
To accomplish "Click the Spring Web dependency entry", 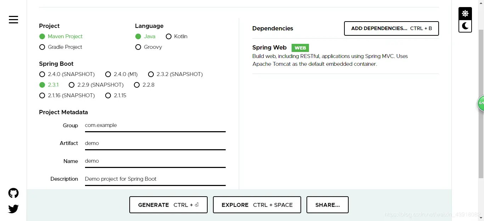I will pyautogui.click(x=269, y=48).
